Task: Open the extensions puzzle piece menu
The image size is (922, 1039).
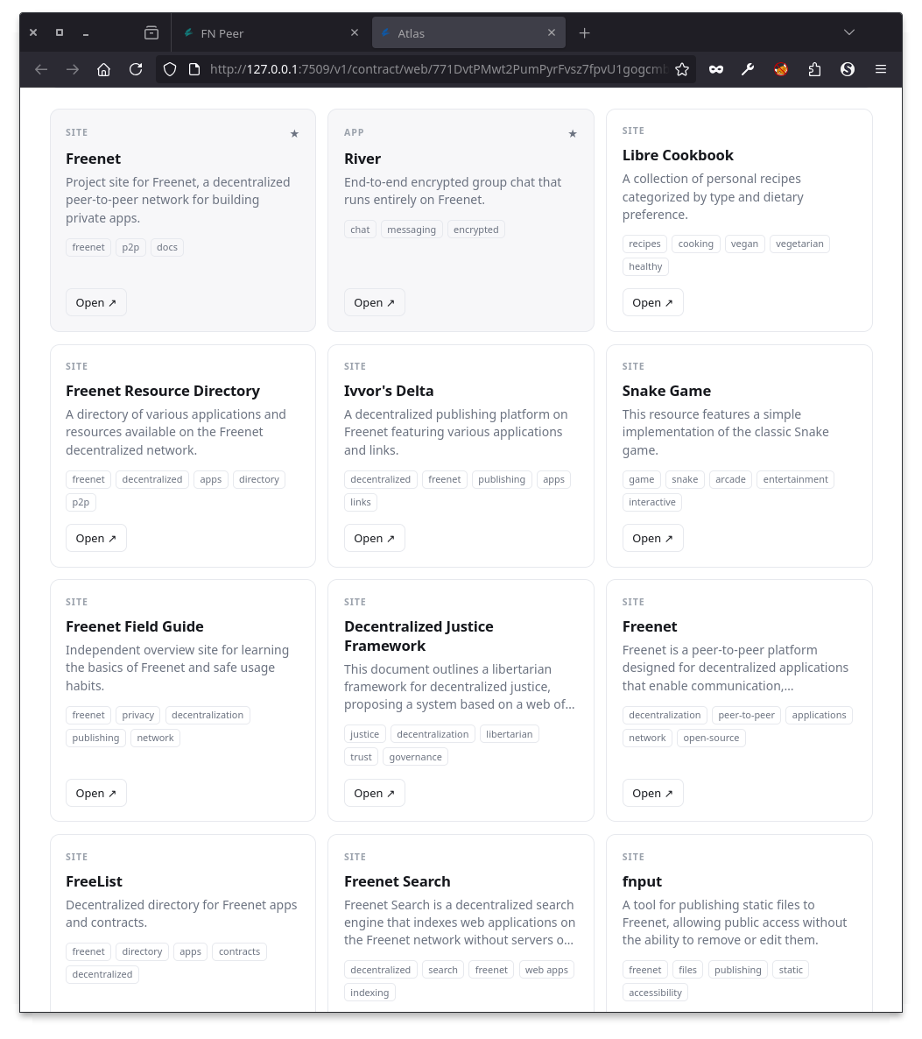Action: [814, 69]
